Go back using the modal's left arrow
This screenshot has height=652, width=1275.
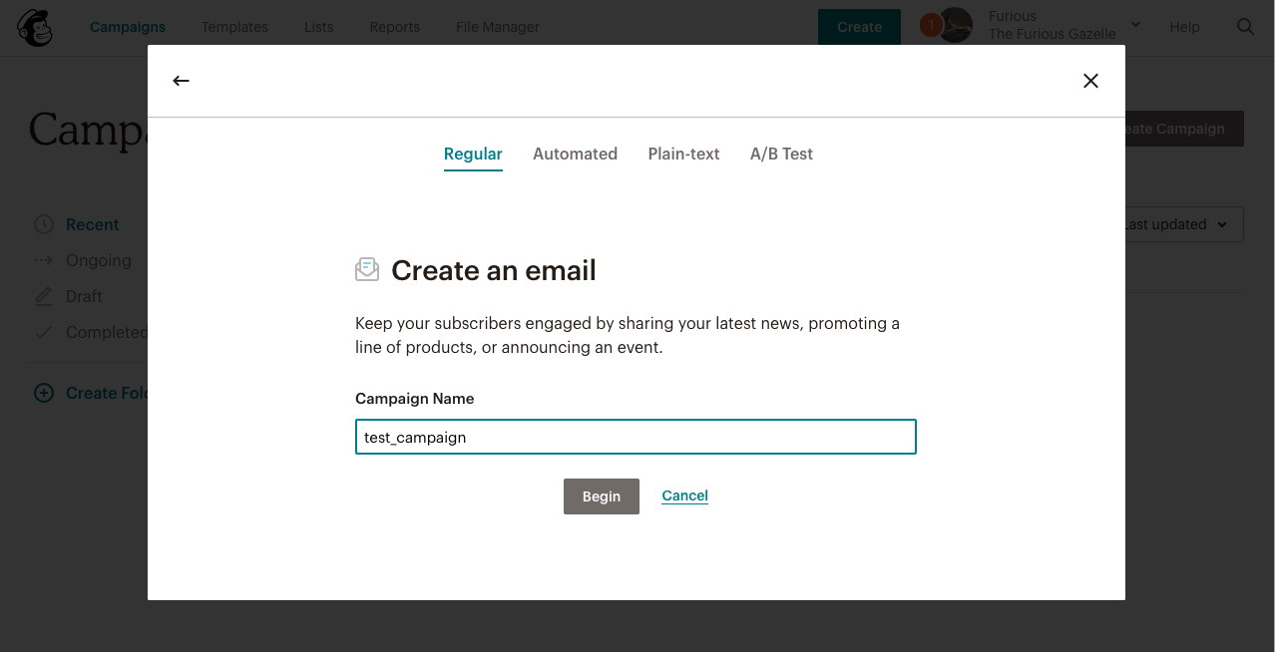(181, 81)
